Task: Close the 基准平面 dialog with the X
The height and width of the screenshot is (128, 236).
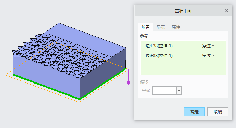Action: click(226, 11)
